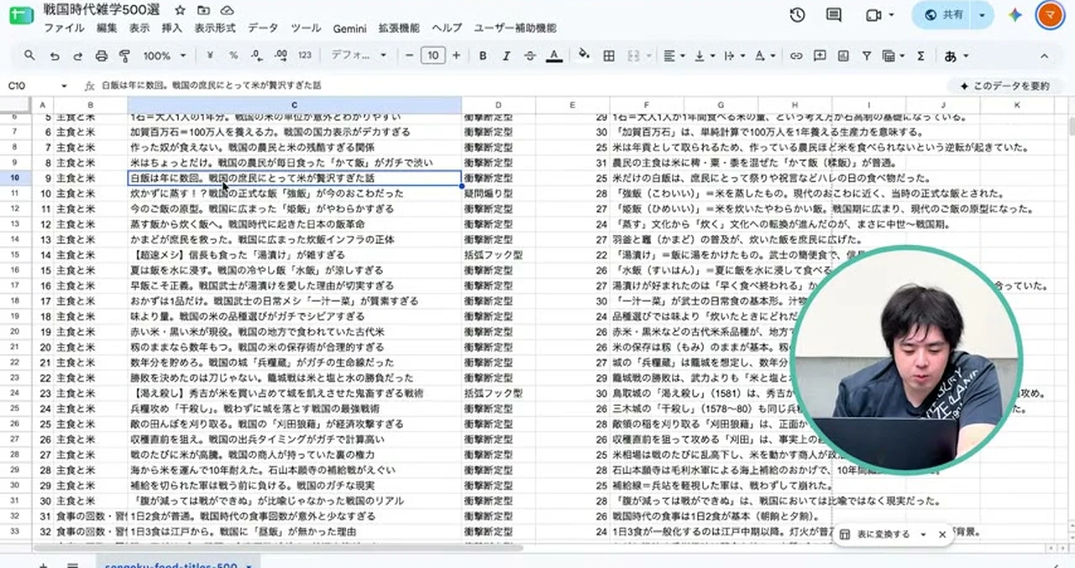Open the 編集 menu
Image resolution: width=1075 pixels, height=568 pixels.
107,28
